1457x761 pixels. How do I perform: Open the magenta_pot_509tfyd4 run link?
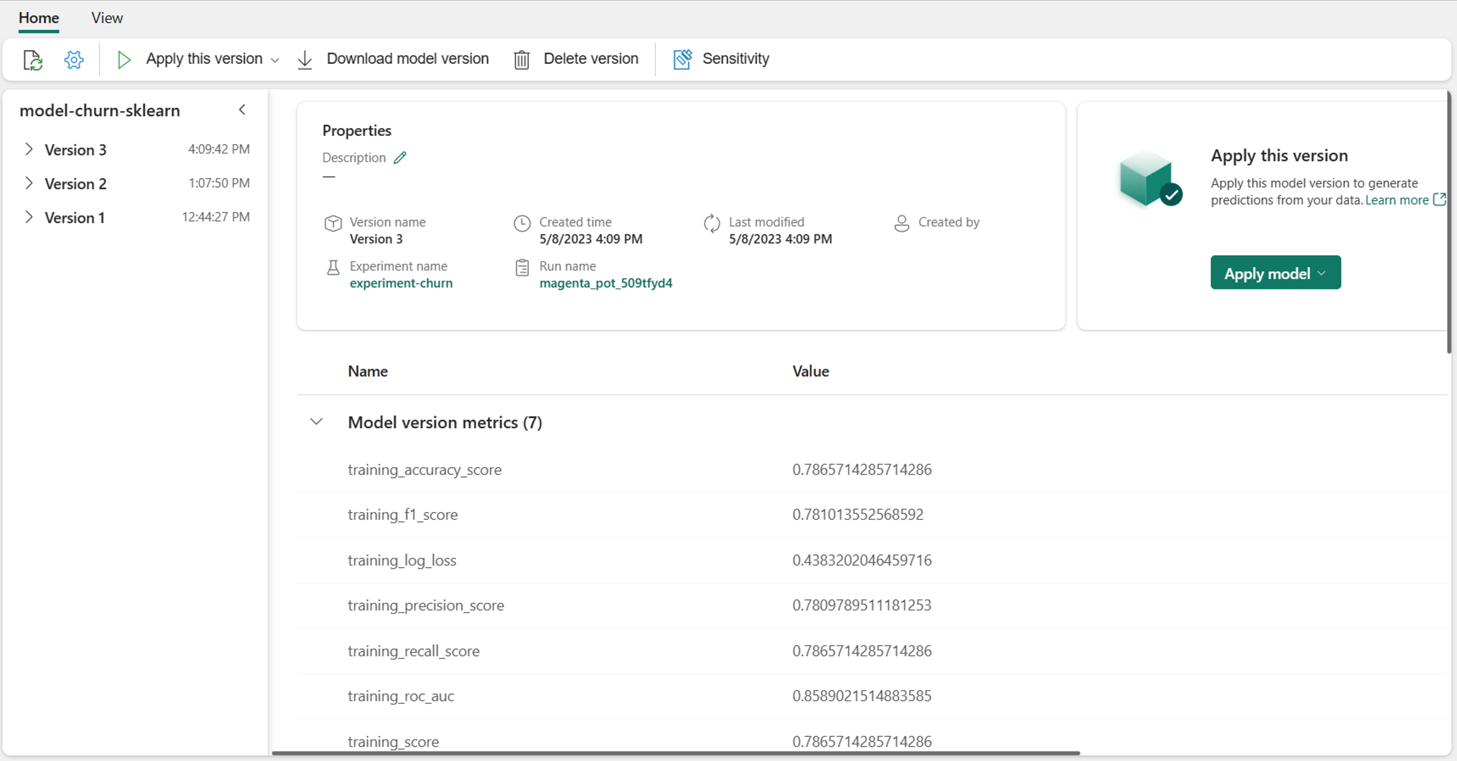pyautogui.click(x=605, y=283)
